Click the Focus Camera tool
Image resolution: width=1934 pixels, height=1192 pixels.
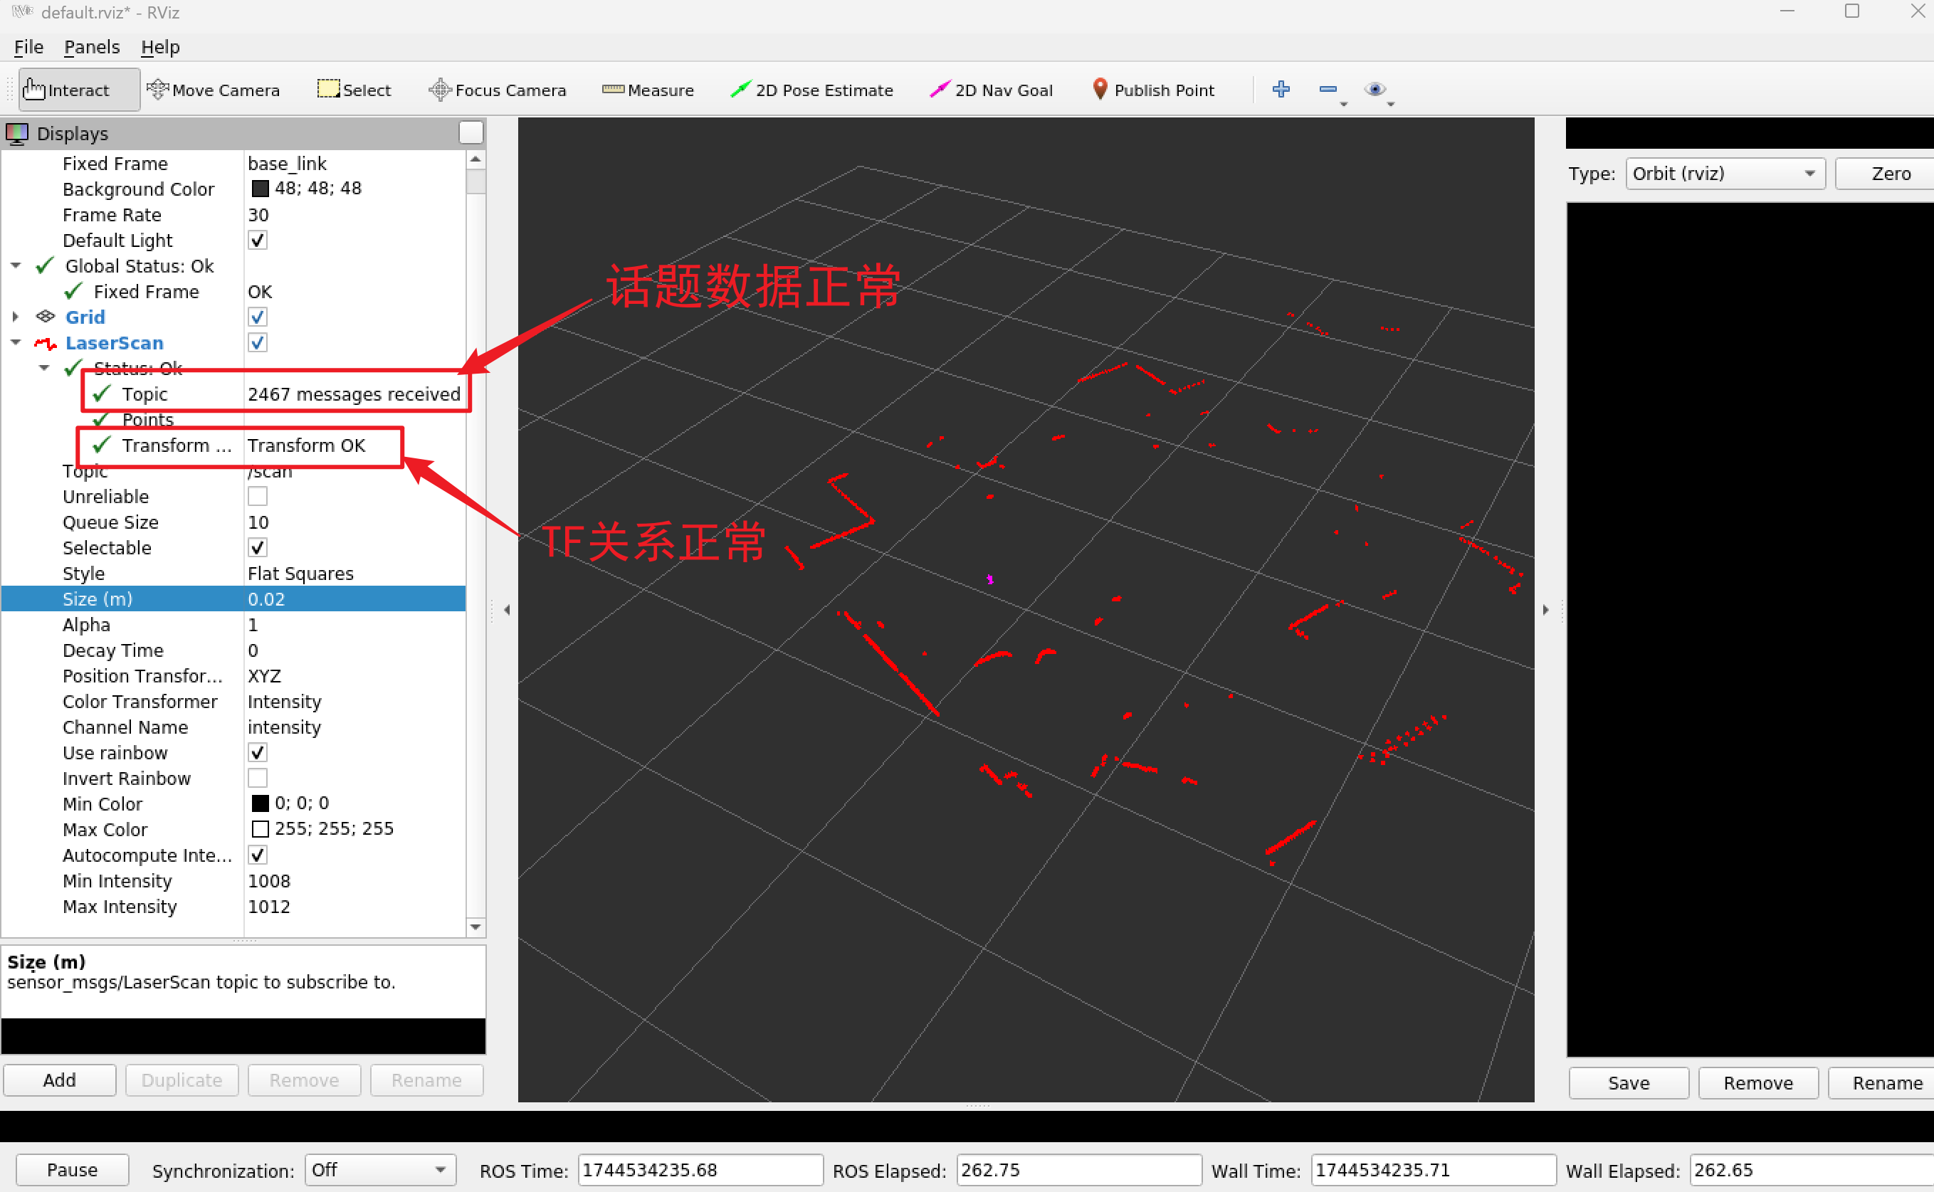click(497, 89)
